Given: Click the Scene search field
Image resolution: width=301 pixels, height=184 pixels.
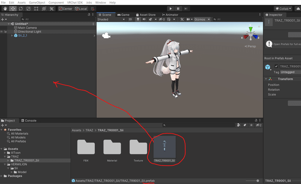Looking at the screenshot, I should coord(237,20).
